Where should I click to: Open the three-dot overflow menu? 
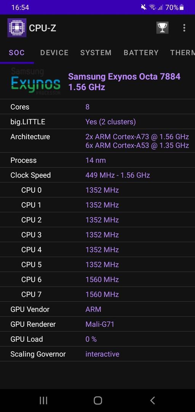pyautogui.click(x=184, y=27)
